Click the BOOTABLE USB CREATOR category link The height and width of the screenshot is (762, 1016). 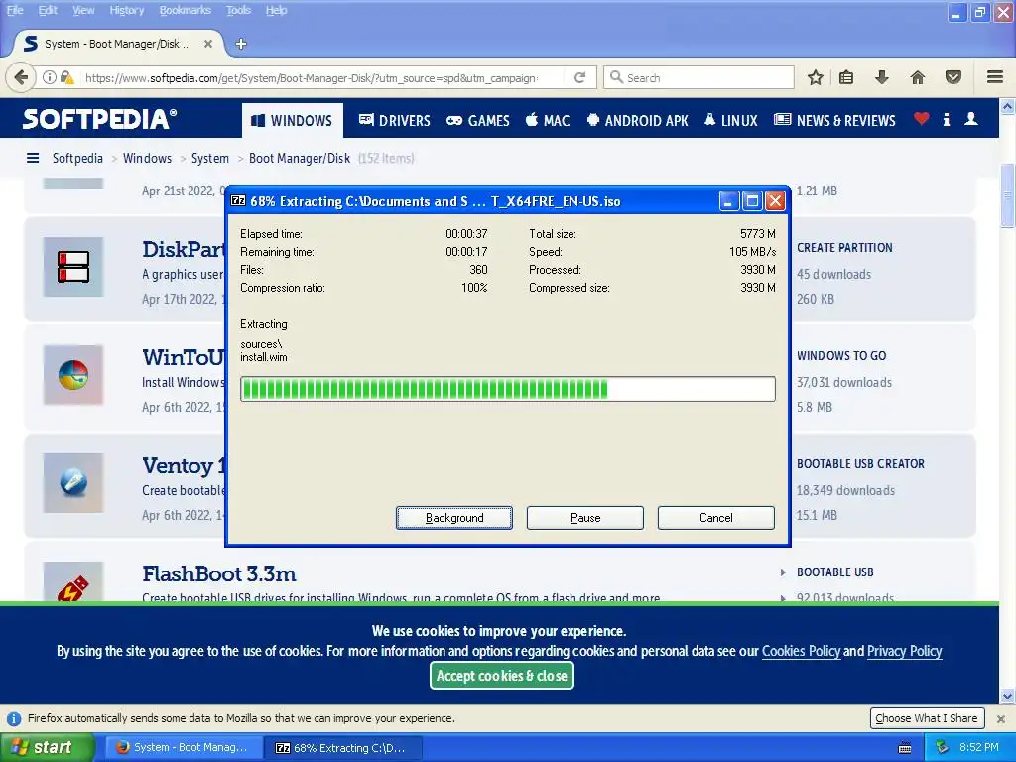860,464
